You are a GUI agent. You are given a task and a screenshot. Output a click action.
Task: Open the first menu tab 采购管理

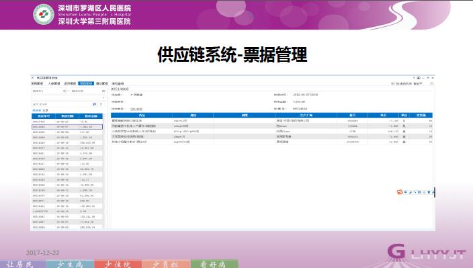[38, 83]
